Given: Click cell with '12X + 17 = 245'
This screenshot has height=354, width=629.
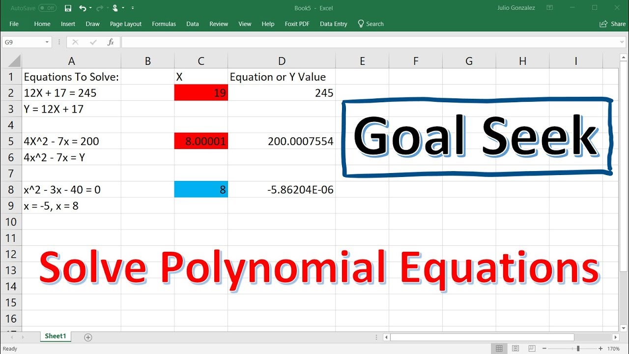Looking at the screenshot, I should (72, 93).
